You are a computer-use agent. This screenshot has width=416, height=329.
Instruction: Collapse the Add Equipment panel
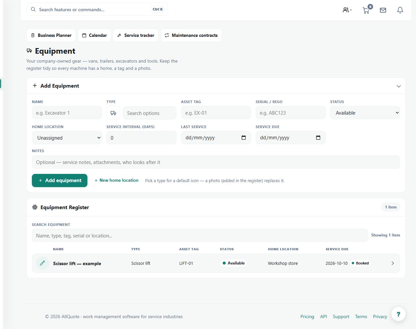399,86
